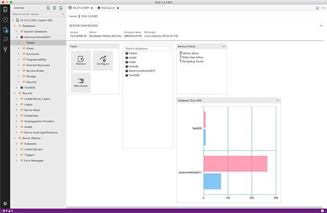Click the Search databases field

(x=148, y=48)
